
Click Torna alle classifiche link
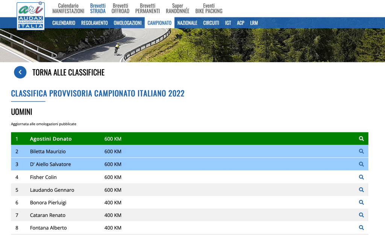(68, 73)
